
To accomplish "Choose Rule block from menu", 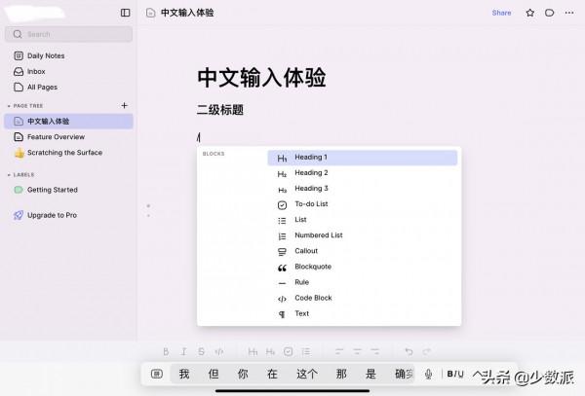I will coord(363,282).
